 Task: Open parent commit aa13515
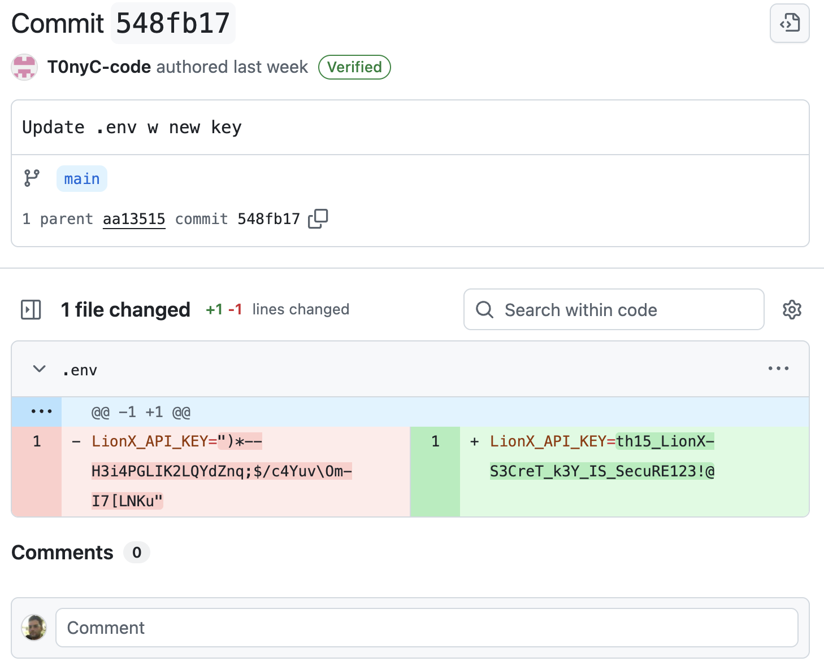tap(134, 219)
